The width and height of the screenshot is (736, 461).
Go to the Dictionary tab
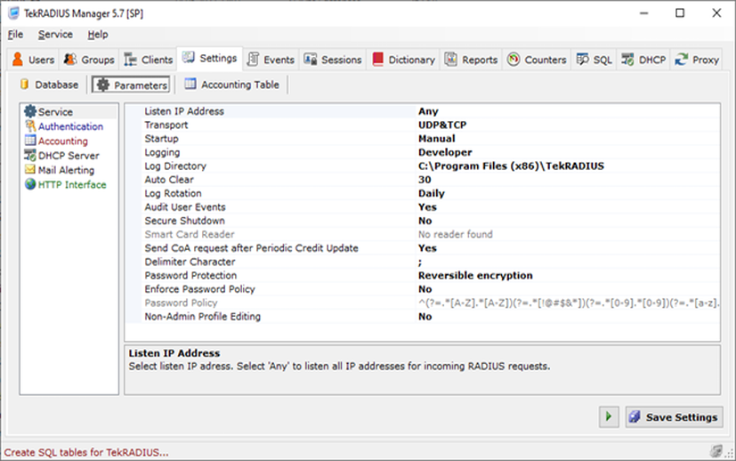click(x=403, y=60)
